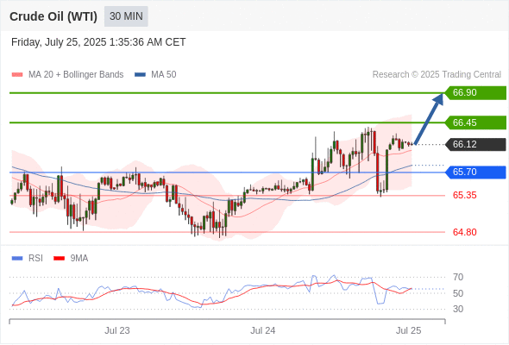The width and height of the screenshot is (509, 345).
Task: Toggle the MA 20 + Bollinger Bands legend
Action: coord(67,75)
